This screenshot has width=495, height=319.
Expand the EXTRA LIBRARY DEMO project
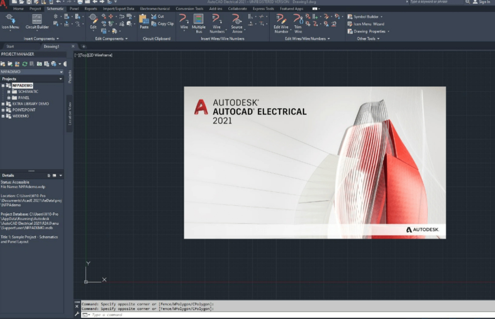tap(3, 104)
